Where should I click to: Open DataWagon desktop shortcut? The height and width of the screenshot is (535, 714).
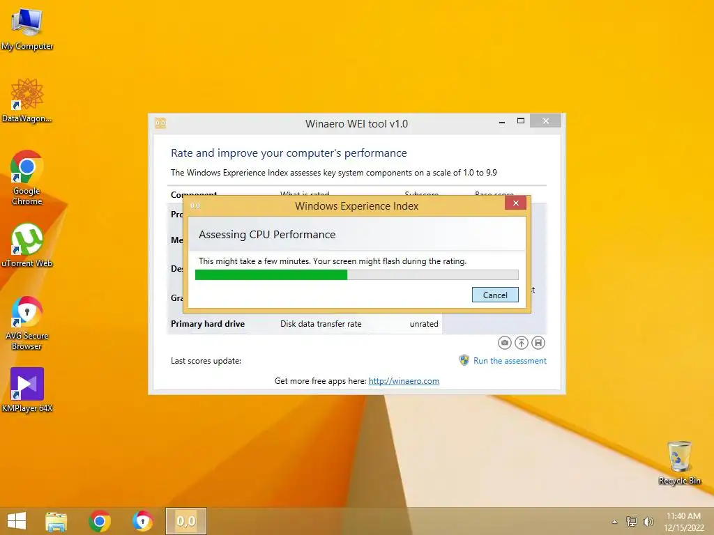coord(27,100)
